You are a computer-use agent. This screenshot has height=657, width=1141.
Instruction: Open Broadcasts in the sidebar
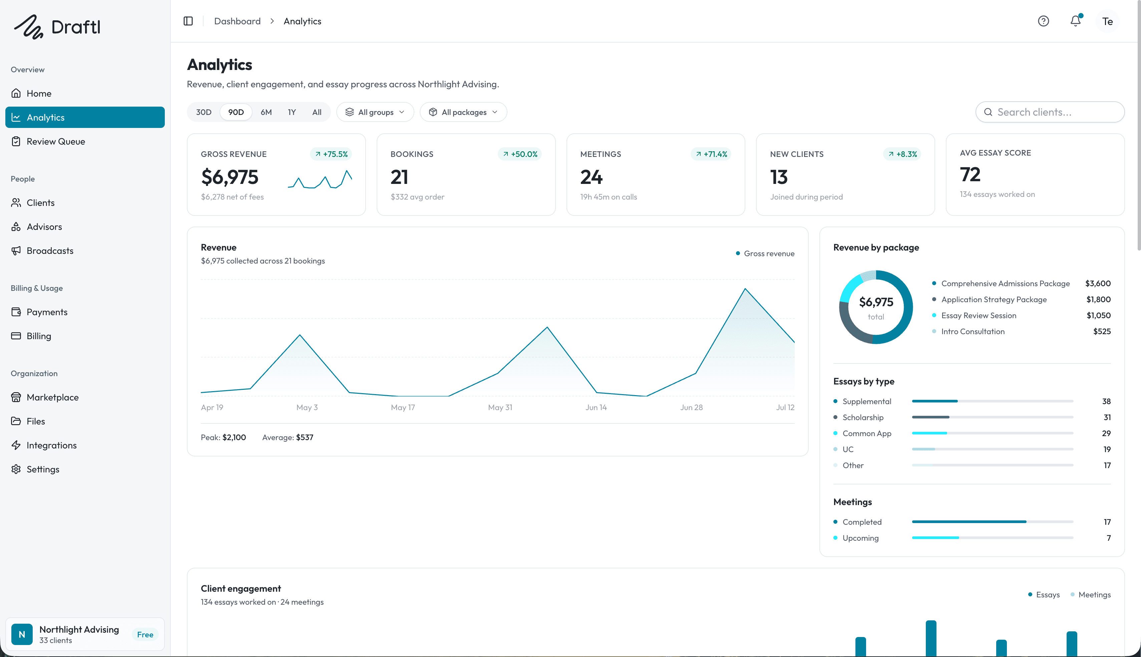click(x=85, y=251)
